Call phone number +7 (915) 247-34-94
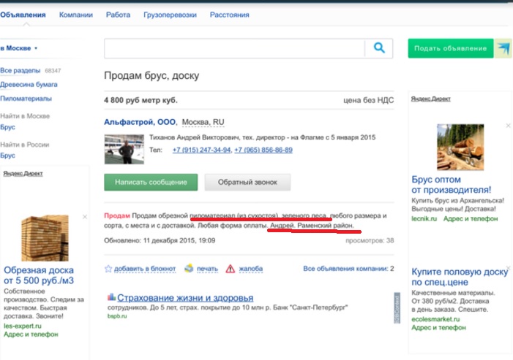This screenshot has width=513, height=360. coord(201,150)
